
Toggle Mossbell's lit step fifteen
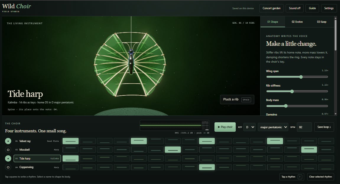coord(309,149)
